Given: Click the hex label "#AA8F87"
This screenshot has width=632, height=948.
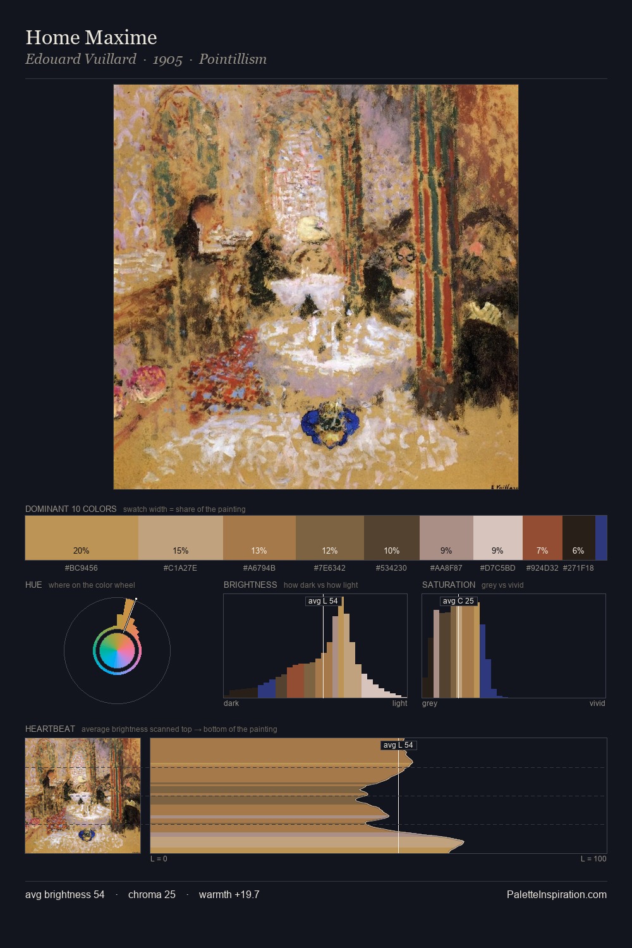Looking at the screenshot, I should [x=446, y=568].
